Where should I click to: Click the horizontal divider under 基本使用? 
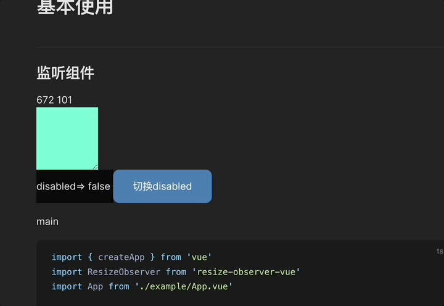240,48
